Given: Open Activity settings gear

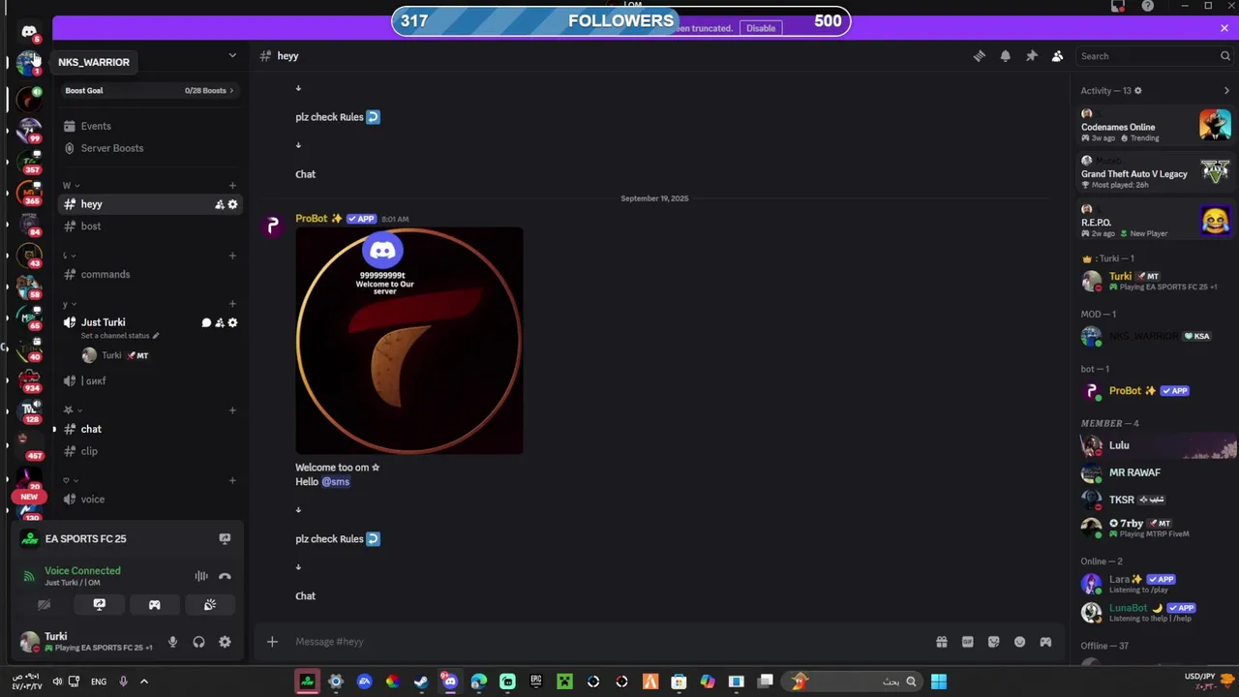Looking at the screenshot, I should tap(1137, 91).
